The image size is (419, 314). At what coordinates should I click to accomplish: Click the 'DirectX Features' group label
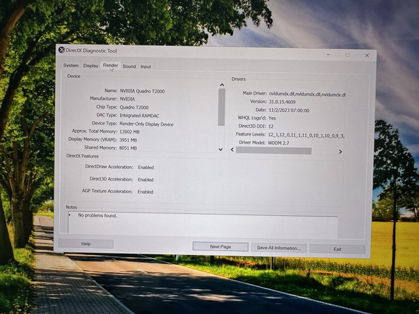82,156
